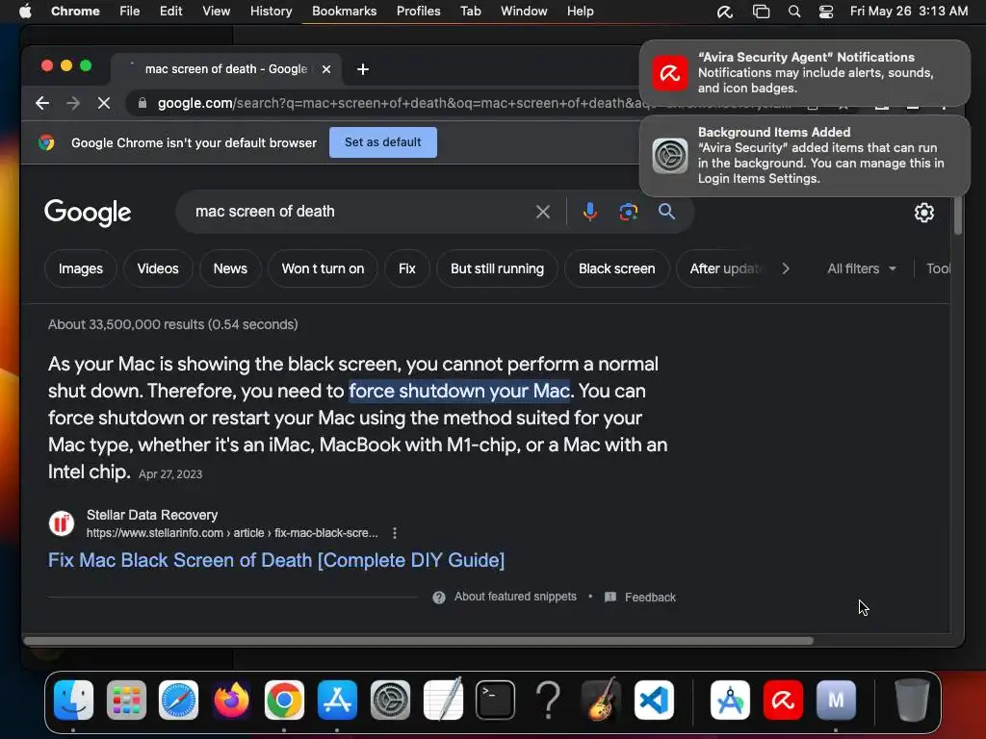This screenshot has height=739, width=986.
Task: Select the 'But still running' chip
Action: tap(497, 269)
